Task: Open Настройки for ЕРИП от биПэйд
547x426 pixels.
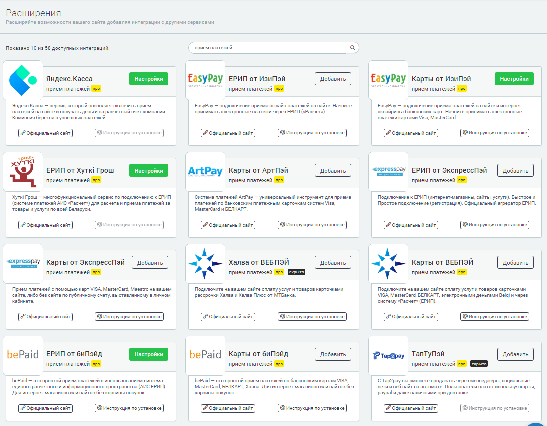Action: pos(149,354)
